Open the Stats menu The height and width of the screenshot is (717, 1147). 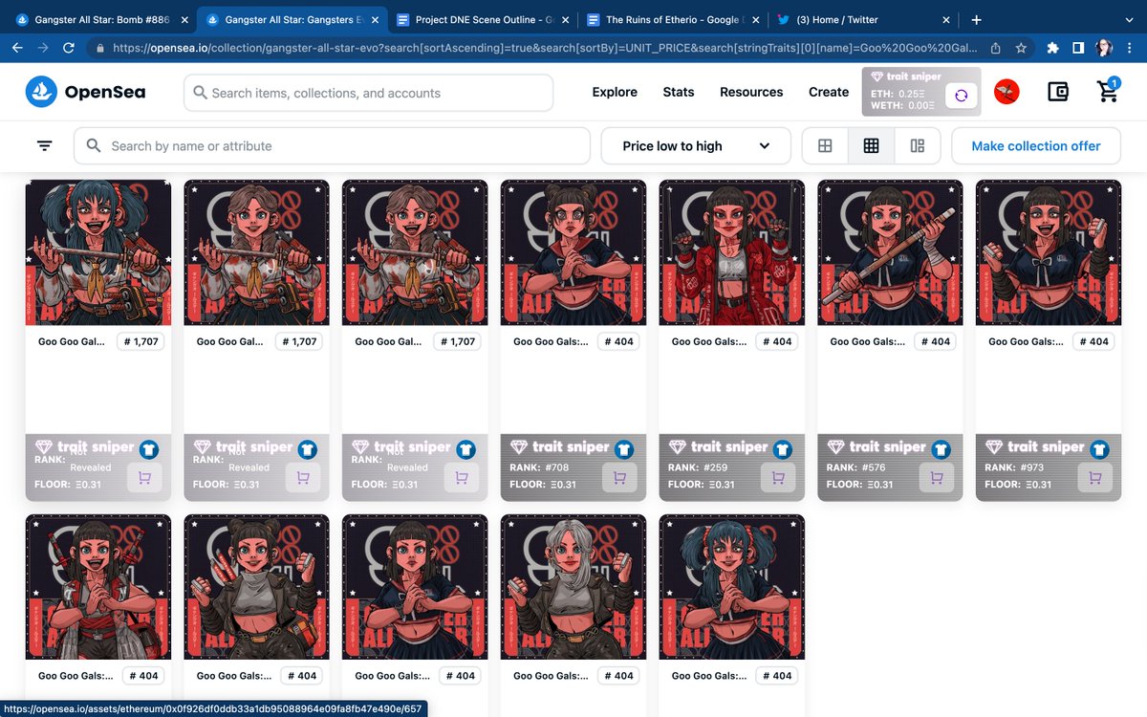[x=679, y=92]
